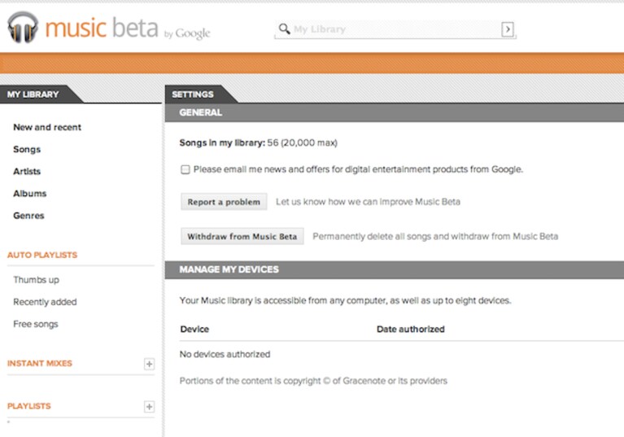Viewport: 624px width, 437px height.
Task: Add a new instant mix with the plus icon
Action: coord(149,364)
